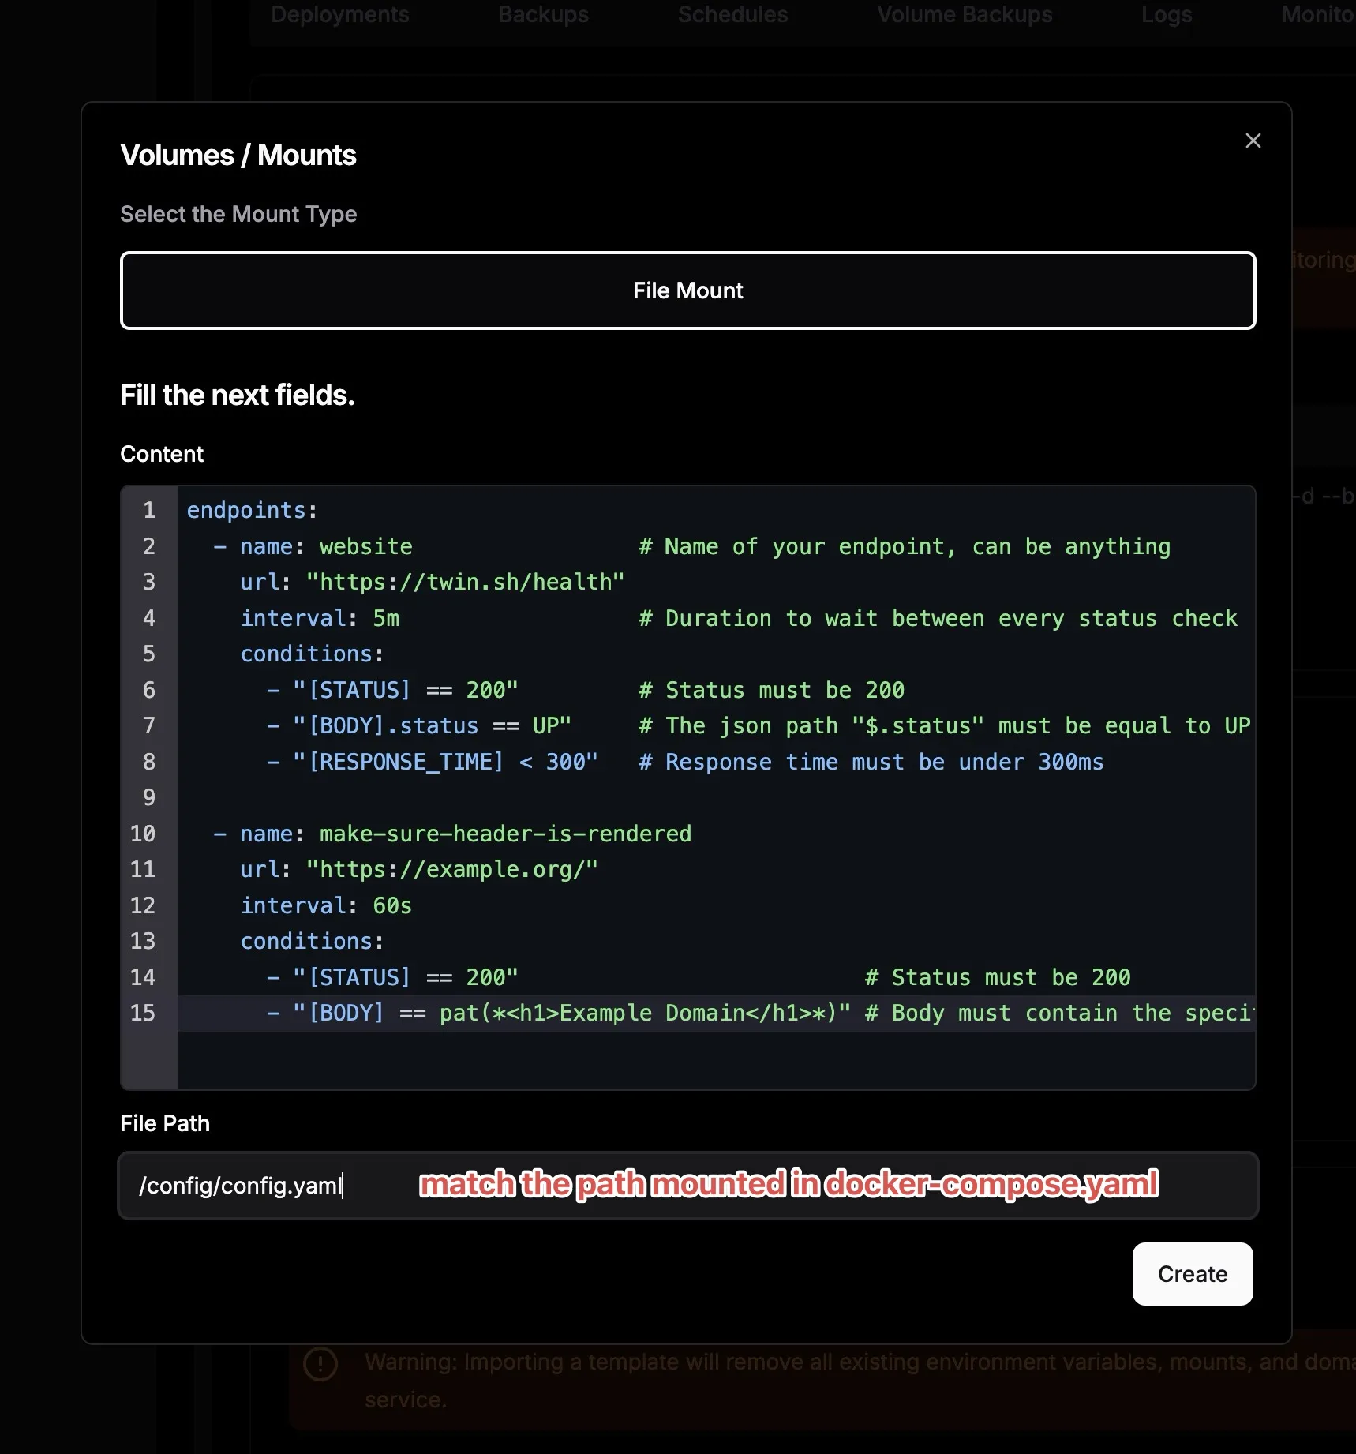Switch to the Backups tab
The image size is (1356, 1454).
(543, 14)
